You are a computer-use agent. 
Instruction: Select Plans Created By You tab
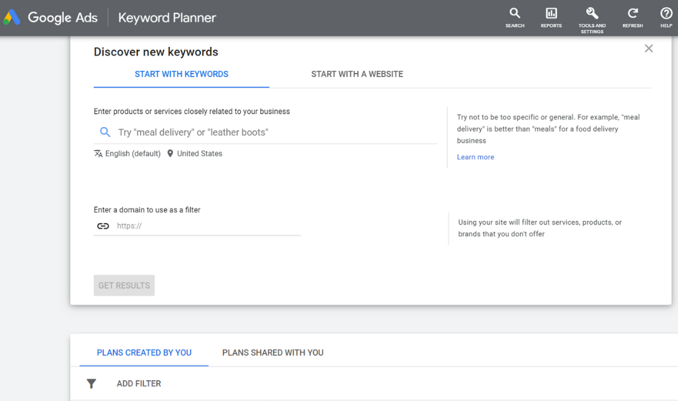(x=144, y=353)
